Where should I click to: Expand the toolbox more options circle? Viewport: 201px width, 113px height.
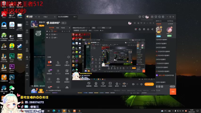[69, 57]
